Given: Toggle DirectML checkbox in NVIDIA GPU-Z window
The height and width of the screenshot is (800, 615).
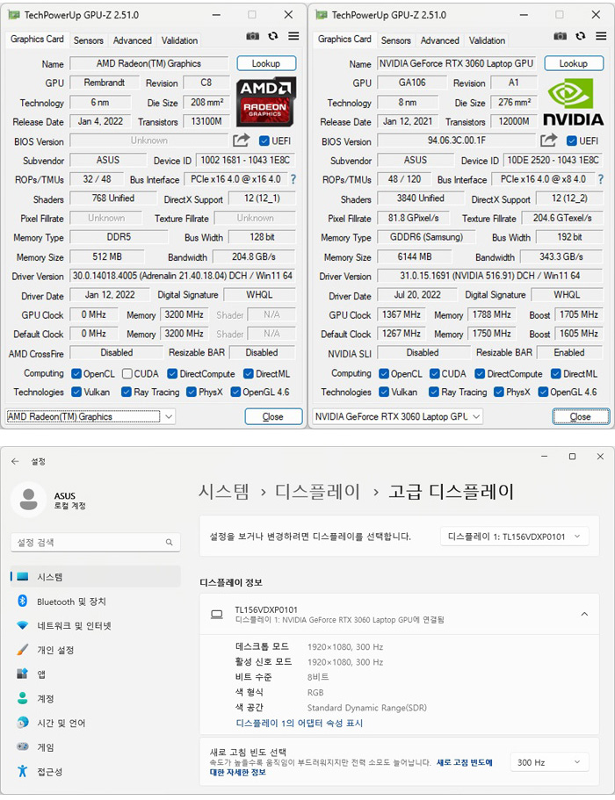Looking at the screenshot, I should tap(556, 374).
